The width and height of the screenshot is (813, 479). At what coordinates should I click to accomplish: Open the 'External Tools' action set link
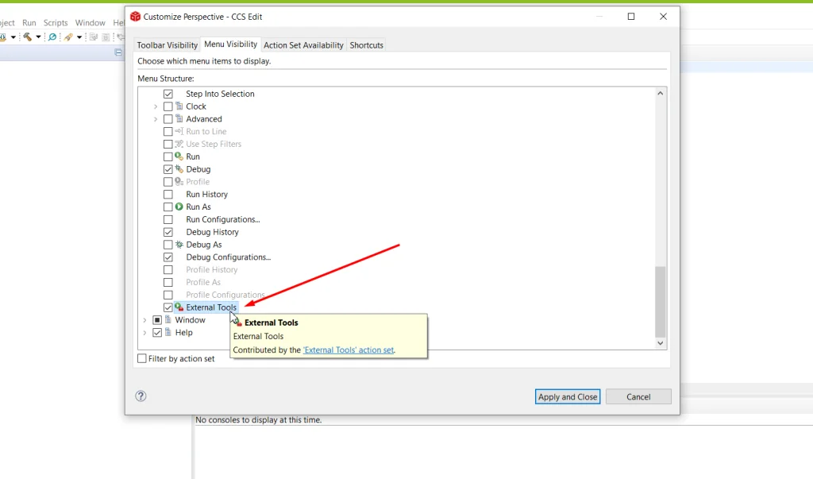349,350
